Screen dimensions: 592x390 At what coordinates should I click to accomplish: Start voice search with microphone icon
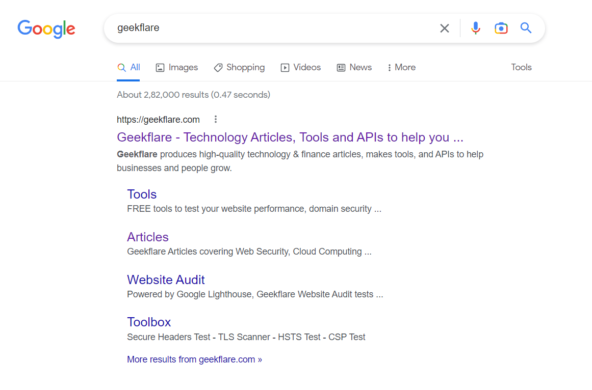pos(476,28)
